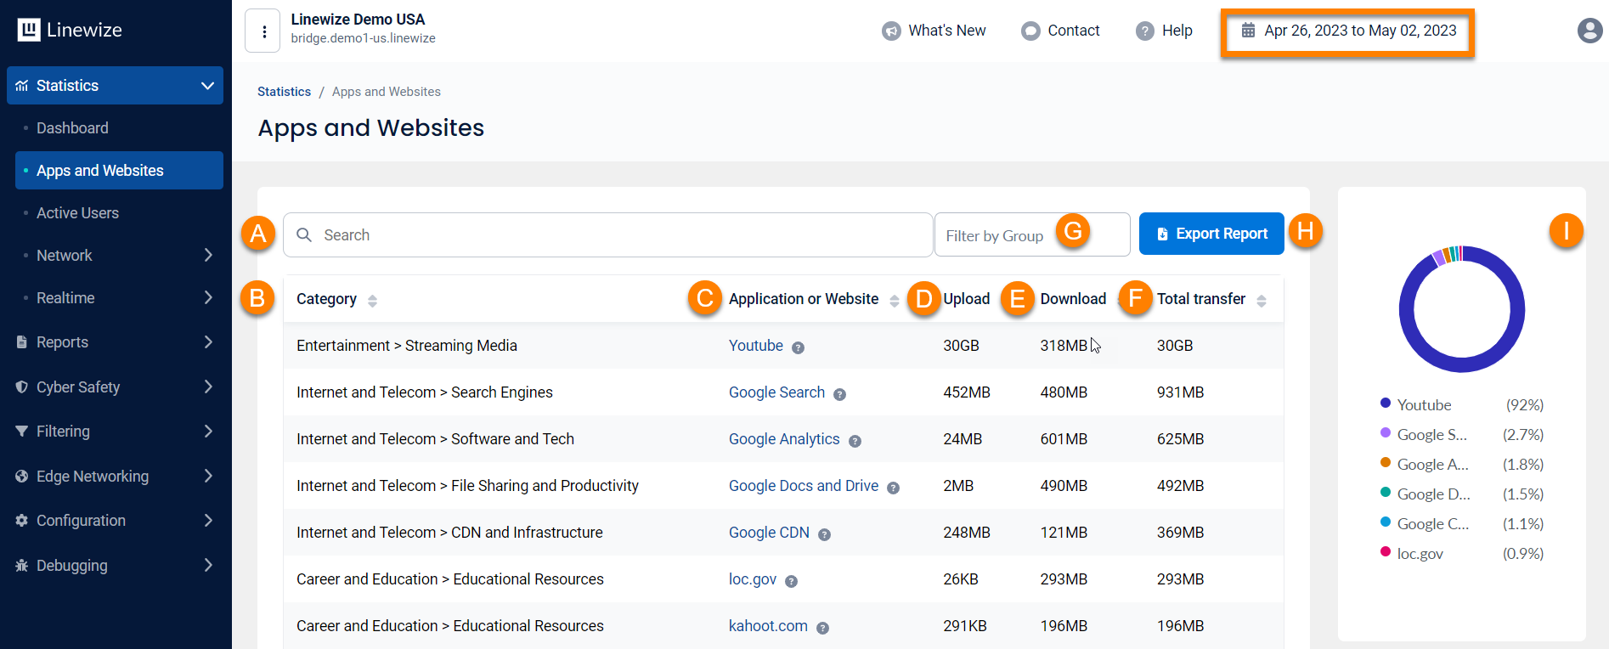The width and height of the screenshot is (1609, 649).
Task: Click the calendar icon in the date range
Action: 1248,31
